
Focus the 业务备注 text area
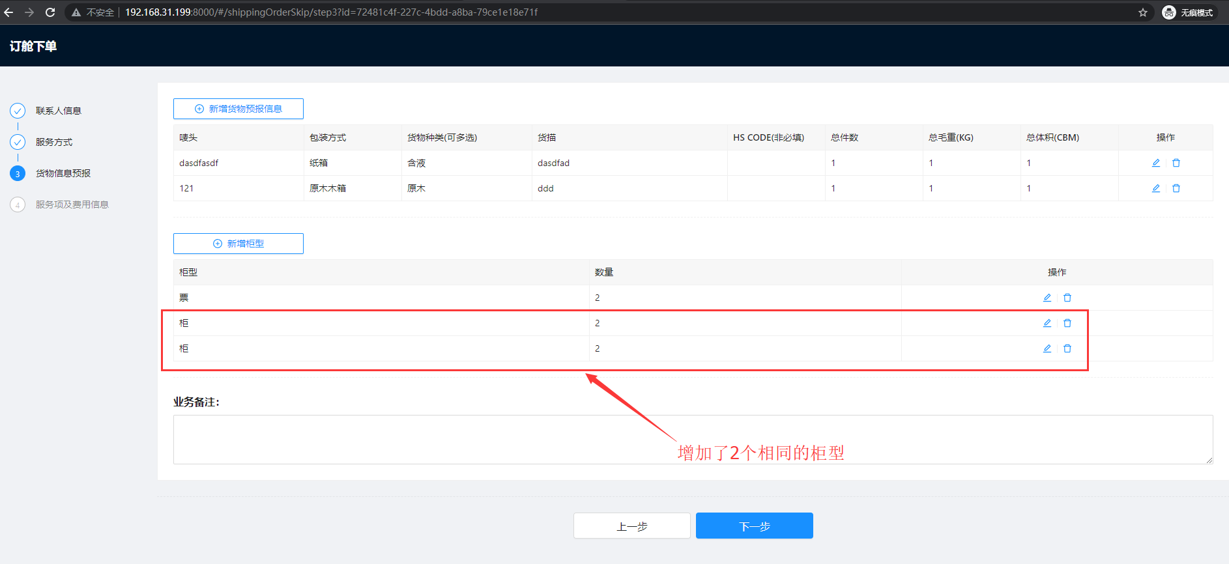click(692, 440)
